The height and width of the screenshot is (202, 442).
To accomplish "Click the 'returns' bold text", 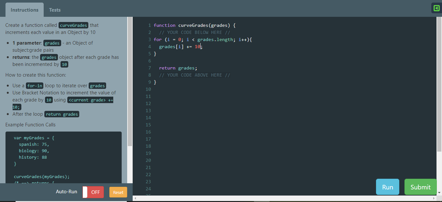I will (x=21, y=57).
